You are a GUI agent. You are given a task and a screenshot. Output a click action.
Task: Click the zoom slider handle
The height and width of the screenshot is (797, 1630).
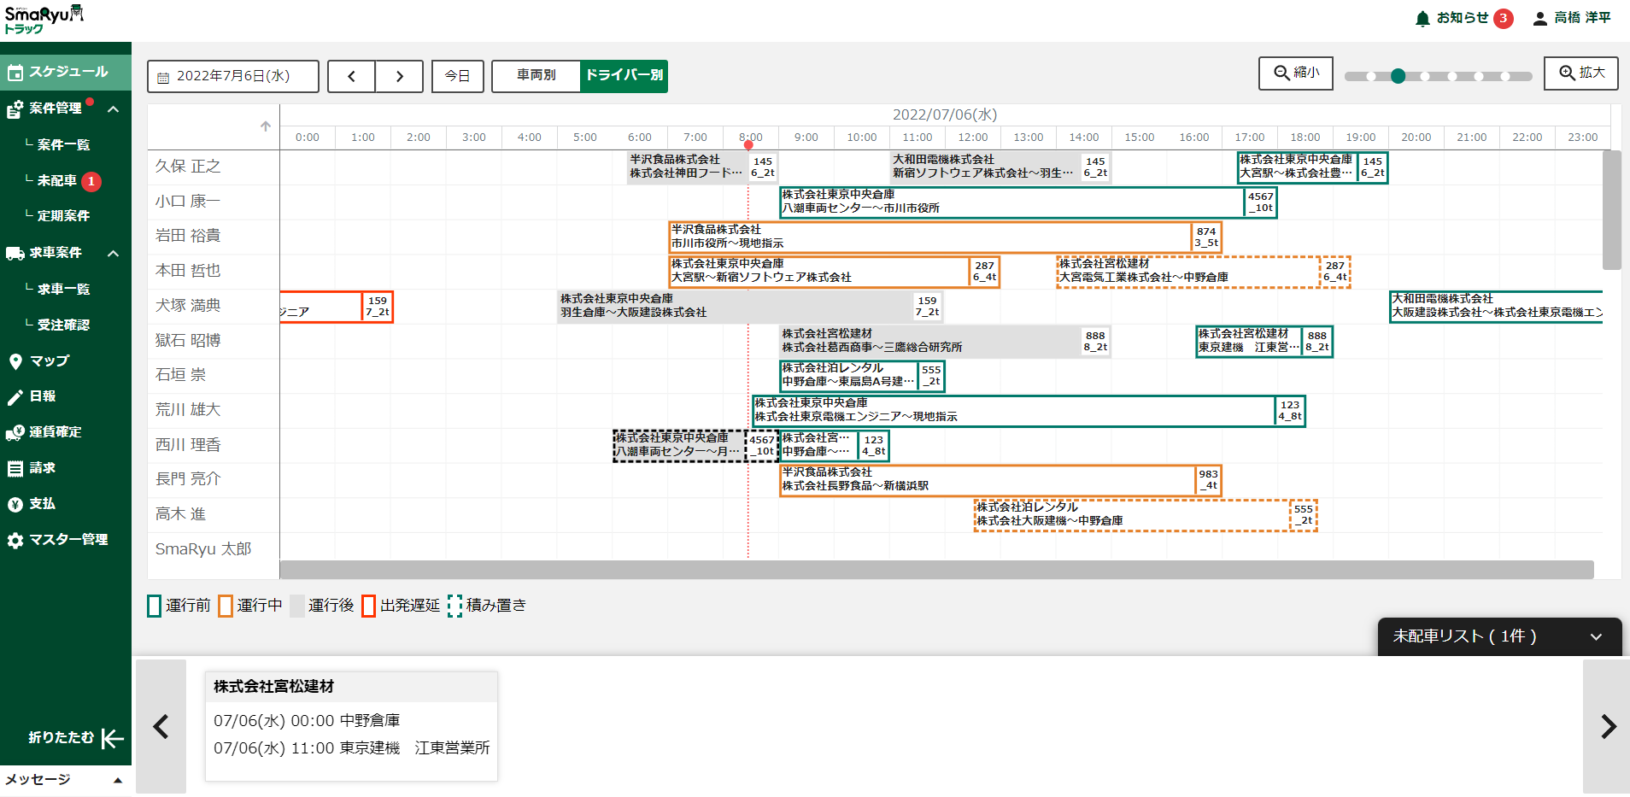1398,76
